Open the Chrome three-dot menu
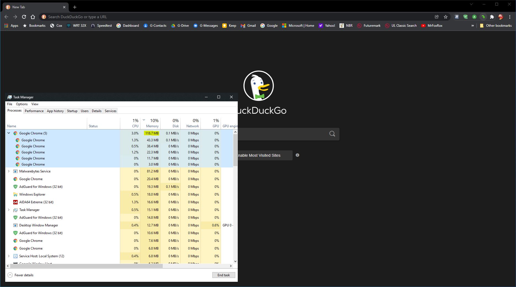This screenshot has height=287, width=516. tap(510, 17)
